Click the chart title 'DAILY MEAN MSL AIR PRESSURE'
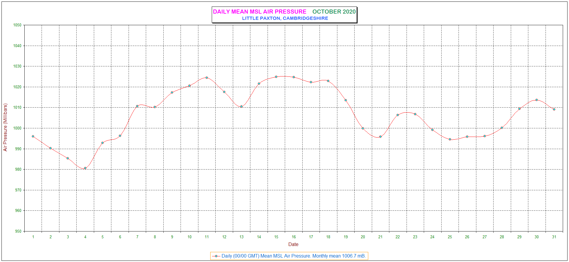The image size is (569, 262). [260, 12]
